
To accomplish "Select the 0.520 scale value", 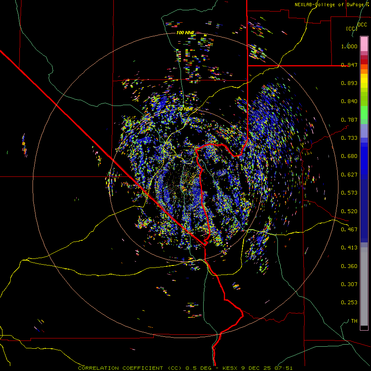I will point(349,211).
